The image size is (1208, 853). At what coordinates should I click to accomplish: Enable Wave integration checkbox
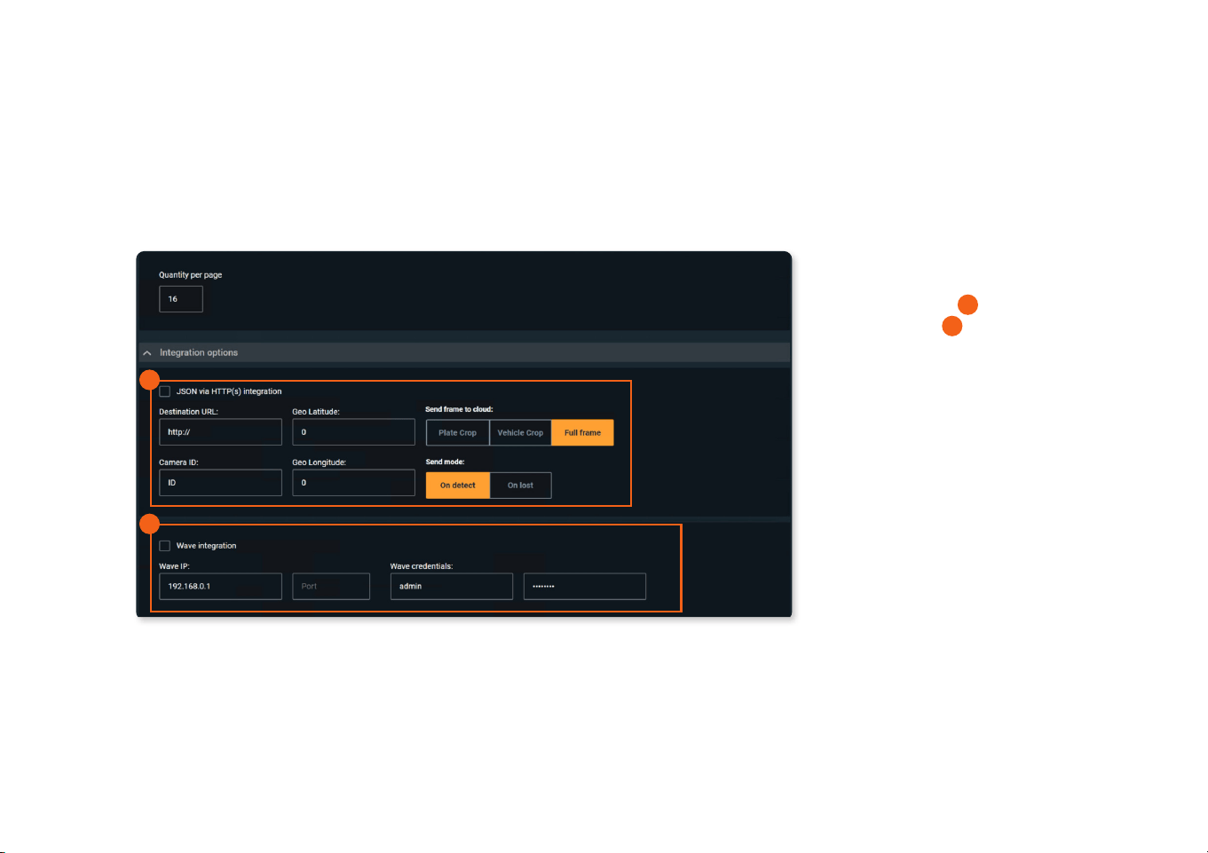(165, 546)
